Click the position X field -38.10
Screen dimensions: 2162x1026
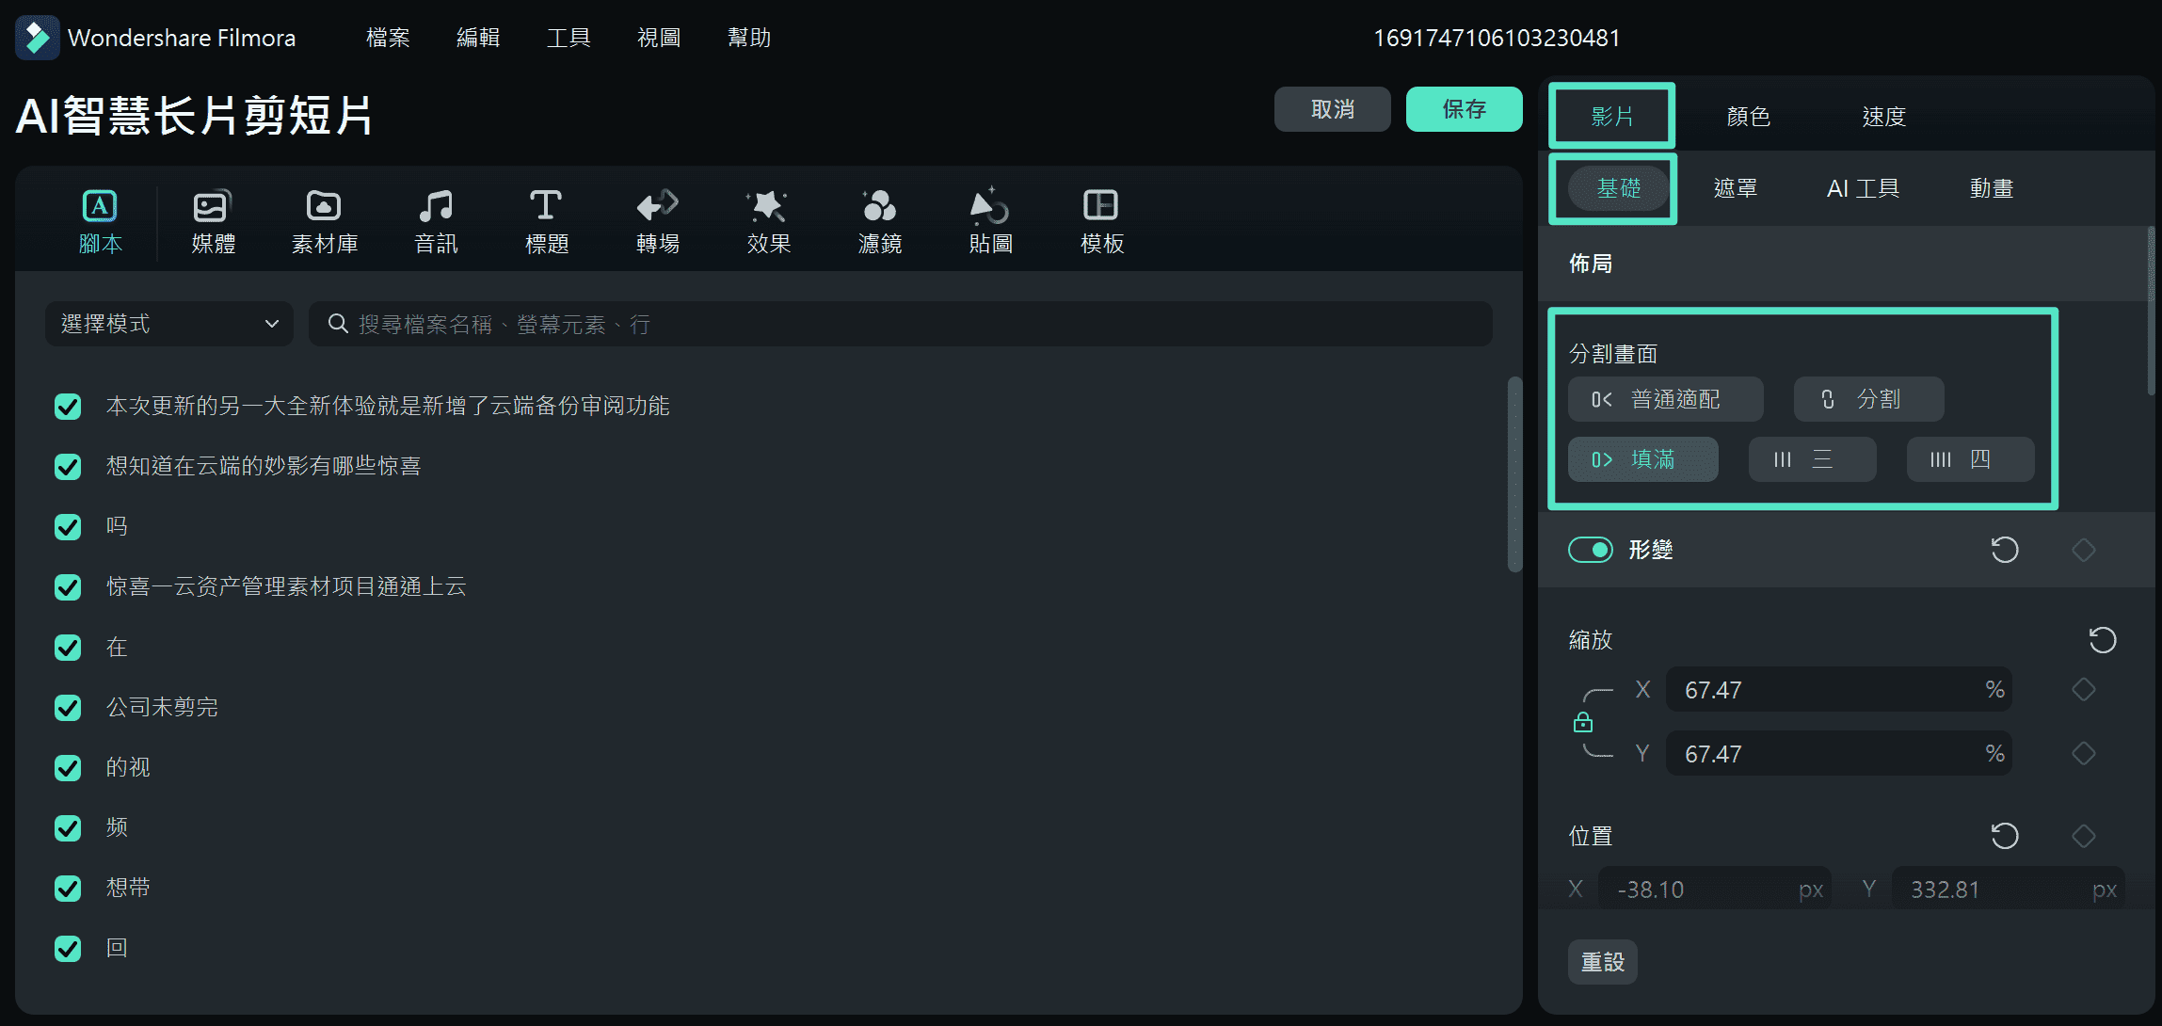click(1715, 889)
